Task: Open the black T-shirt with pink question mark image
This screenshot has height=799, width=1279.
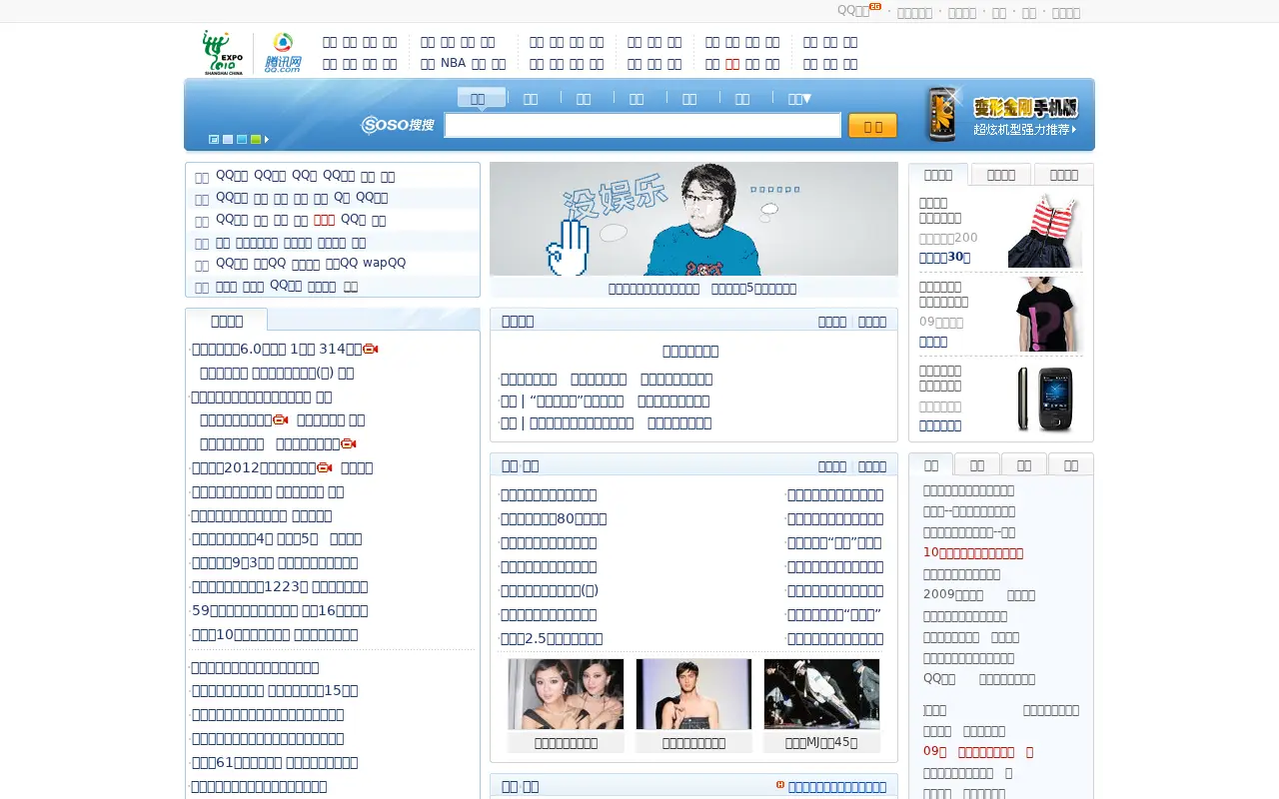Action: pos(1045,314)
